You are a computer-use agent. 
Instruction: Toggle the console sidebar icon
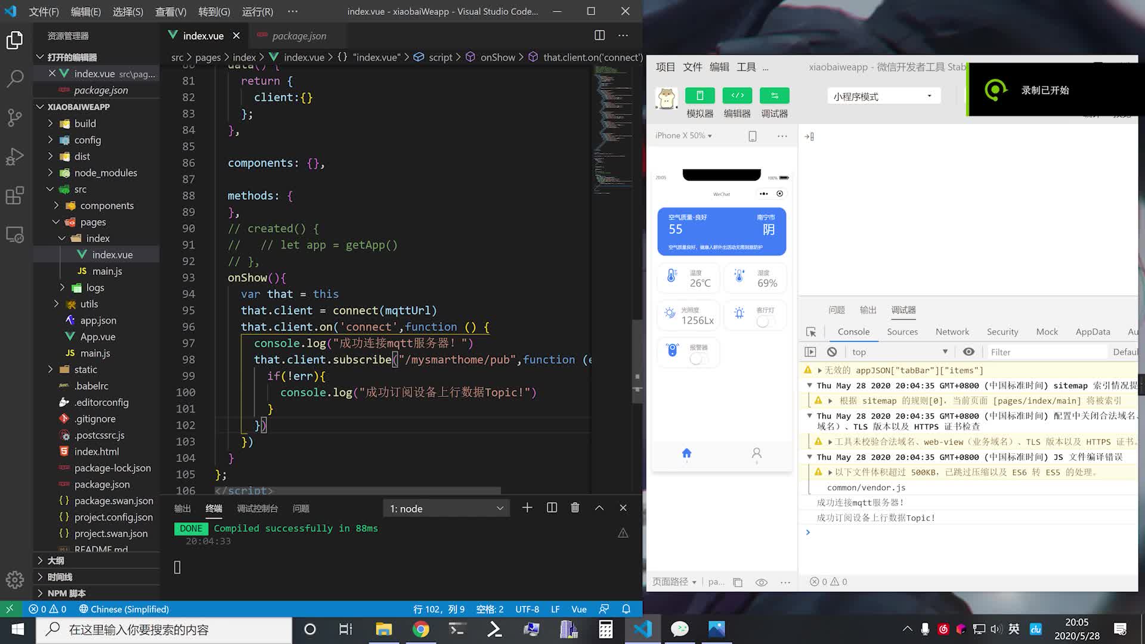810,352
